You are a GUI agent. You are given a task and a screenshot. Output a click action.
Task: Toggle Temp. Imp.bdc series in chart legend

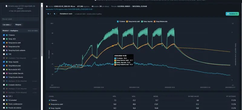pos(147,21)
